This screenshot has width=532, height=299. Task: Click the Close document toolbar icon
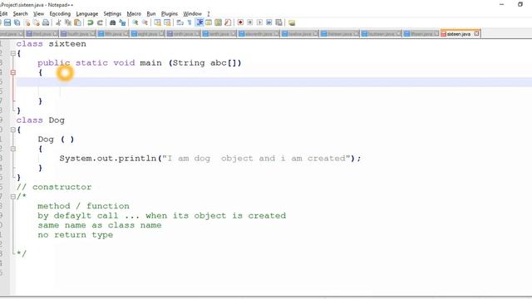coord(27,22)
